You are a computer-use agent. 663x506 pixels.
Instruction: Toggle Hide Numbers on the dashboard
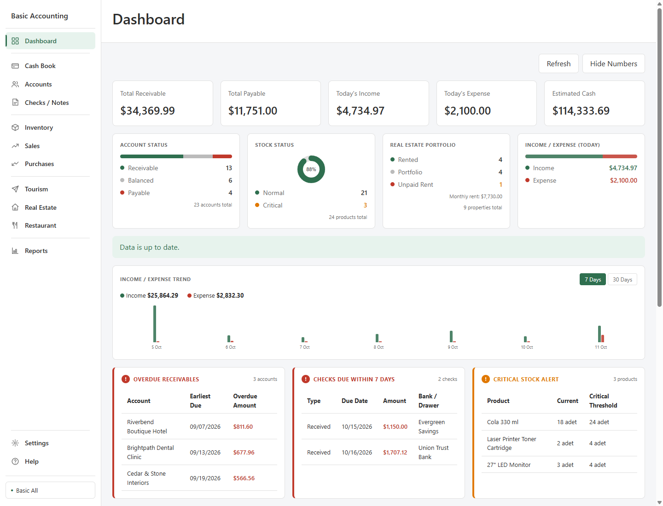click(614, 63)
